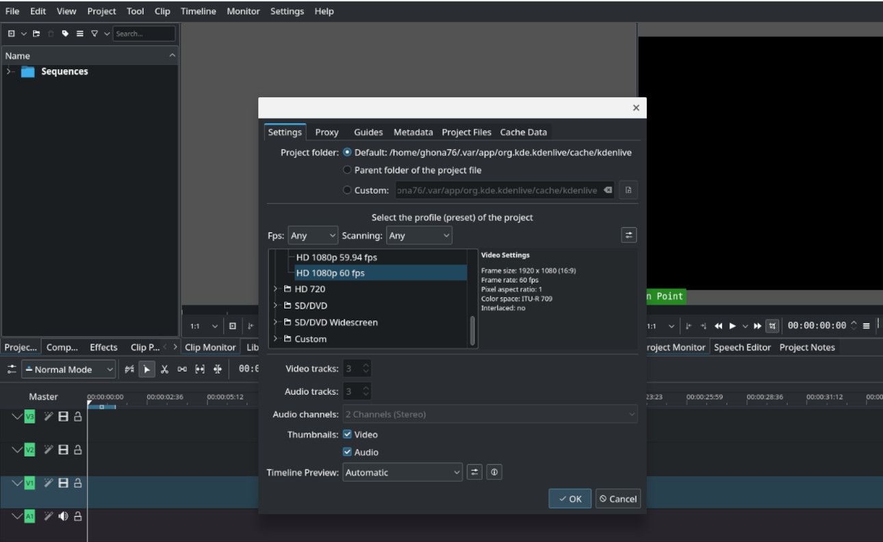
Task: Switch to the Proxy tab
Action: [327, 131]
